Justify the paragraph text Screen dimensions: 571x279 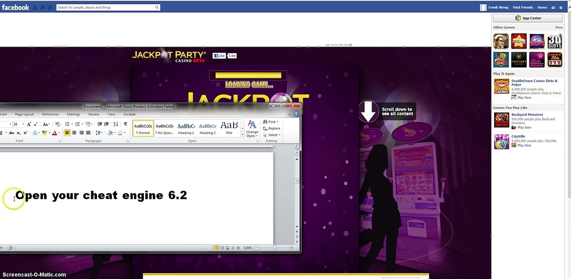coord(88,133)
